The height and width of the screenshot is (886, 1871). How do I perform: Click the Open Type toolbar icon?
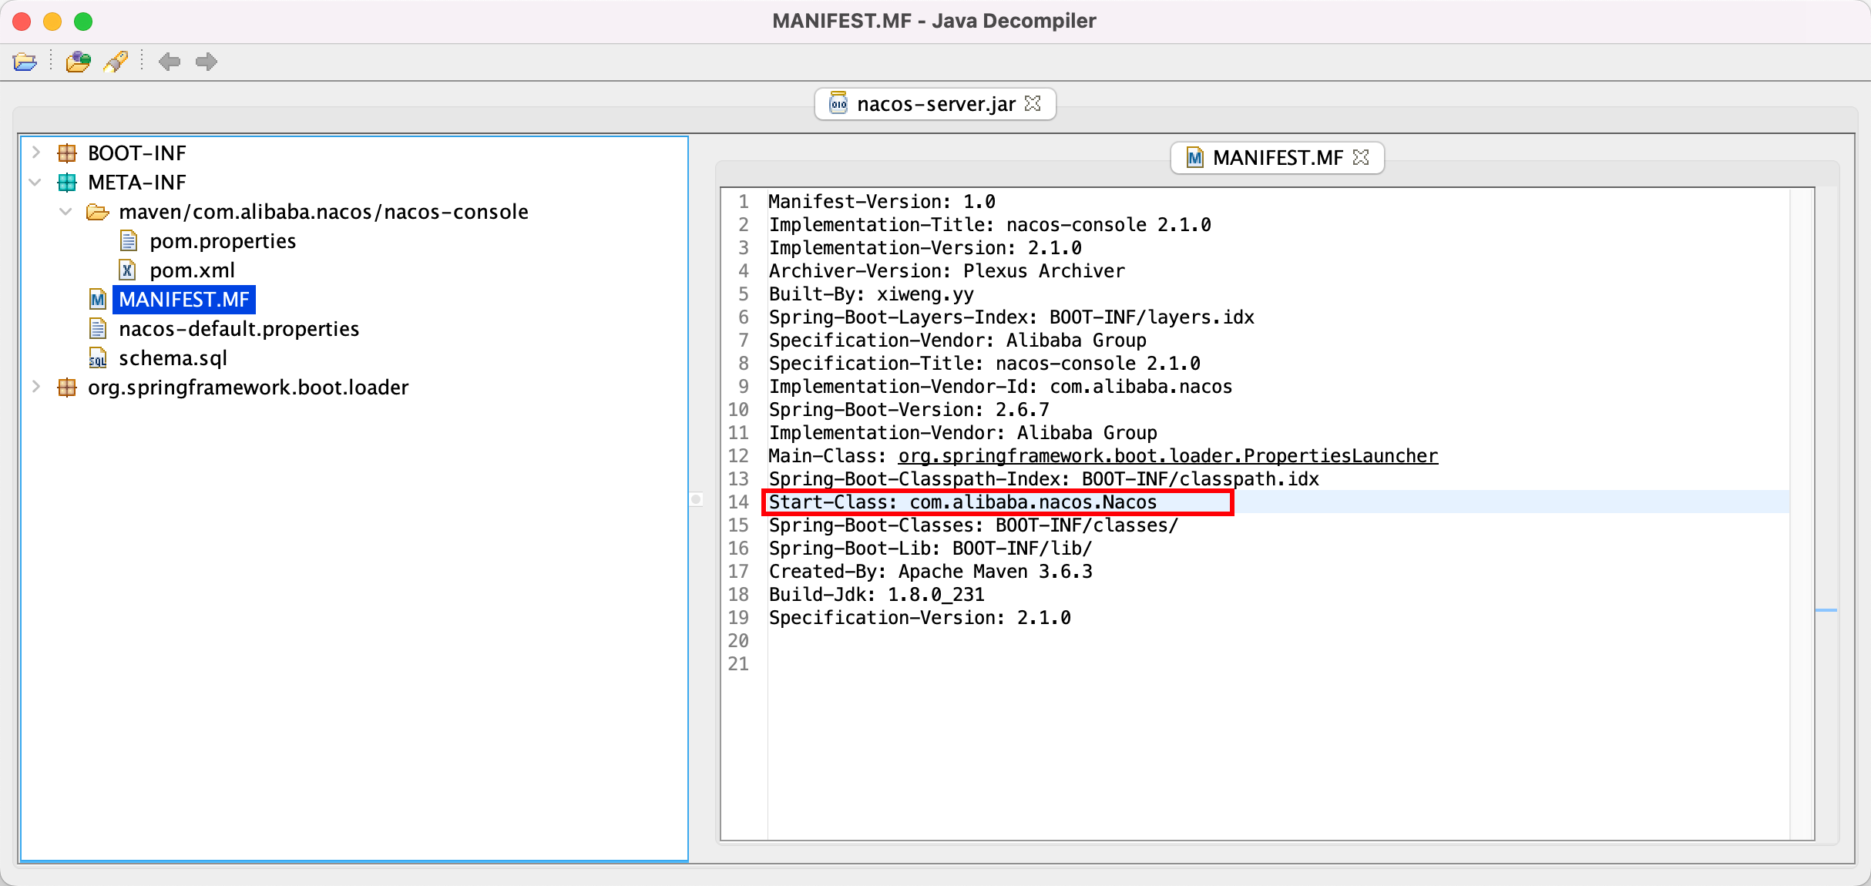click(x=78, y=62)
